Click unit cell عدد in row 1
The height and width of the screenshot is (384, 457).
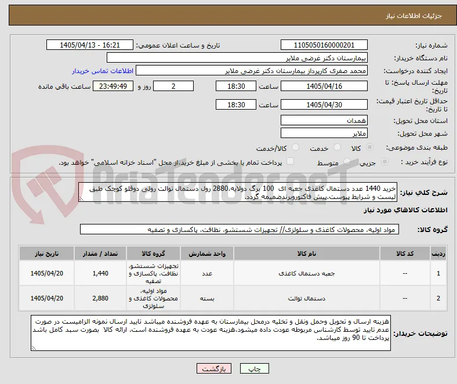click(x=207, y=273)
